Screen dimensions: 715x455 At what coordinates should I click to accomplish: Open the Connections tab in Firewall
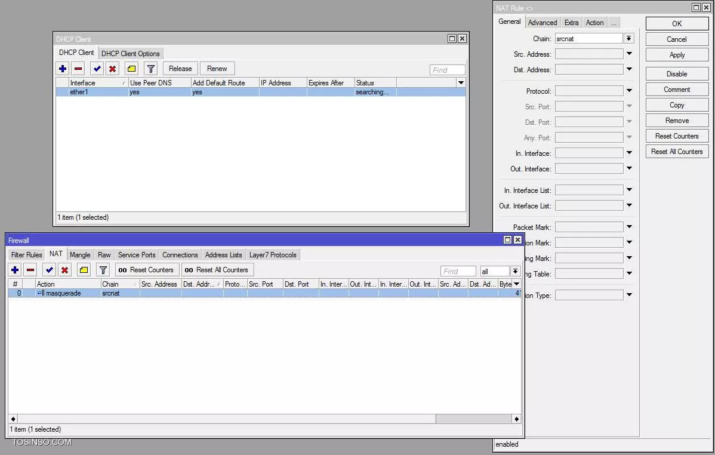point(180,254)
